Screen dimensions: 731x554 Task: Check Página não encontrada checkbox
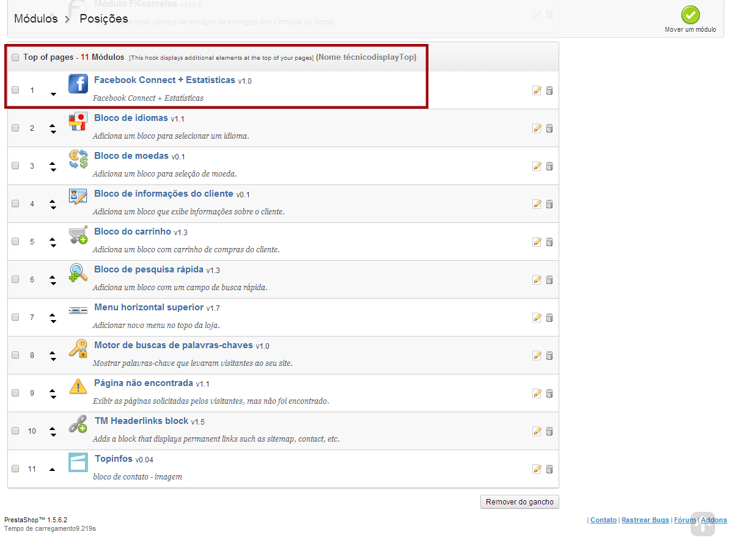click(x=15, y=393)
